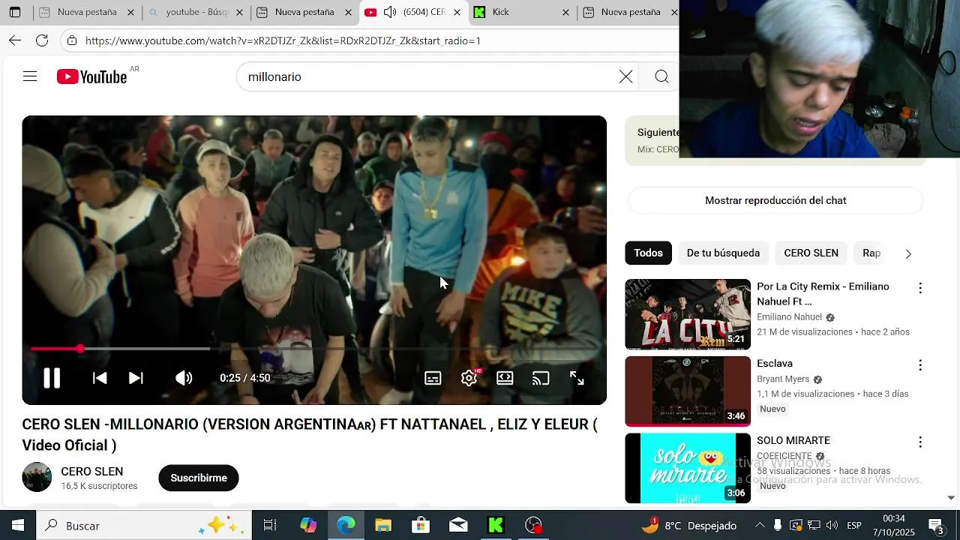Image resolution: width=960 pixels, height=540 pixels.
Task: Open the Esclava video thumbnail
Action: [x=688, y=391]
